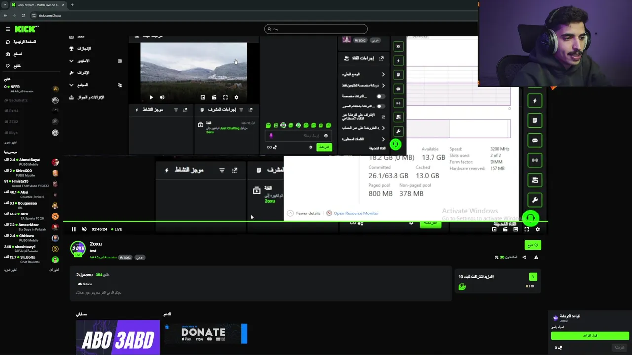Viewport: 632px width, 355px height.
Task: Open the 2oxu channel avatar
Action: pyautogui.click(x=78, y=248)
